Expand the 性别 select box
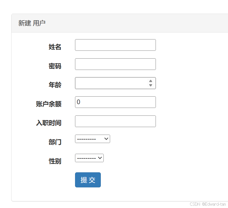The height and width of the screenshot is (208, 228). 89,158
